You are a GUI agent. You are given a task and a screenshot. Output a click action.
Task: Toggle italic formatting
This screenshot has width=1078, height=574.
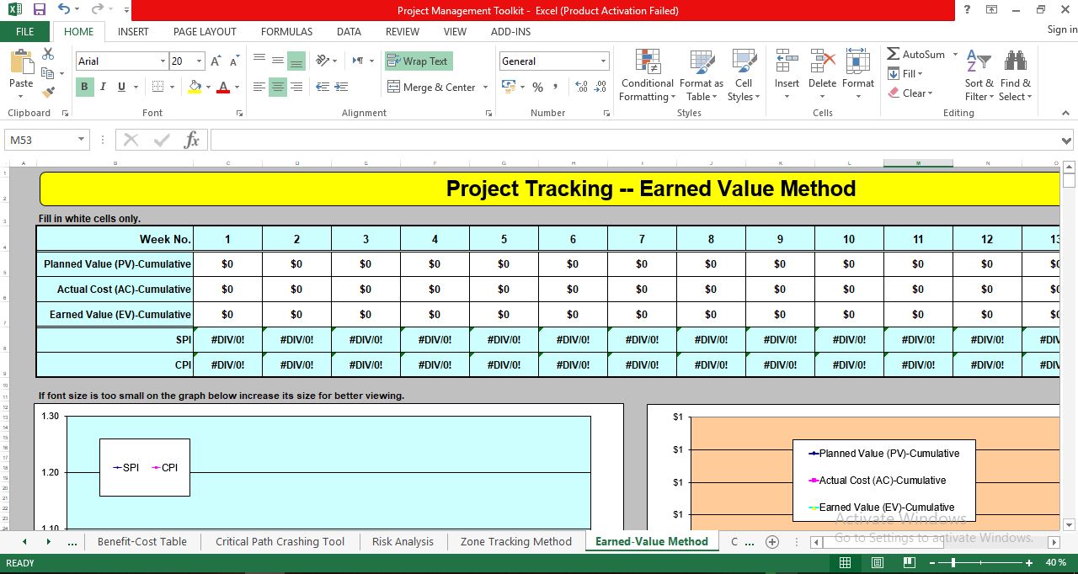pyautogui.click(x=102, y=87)
